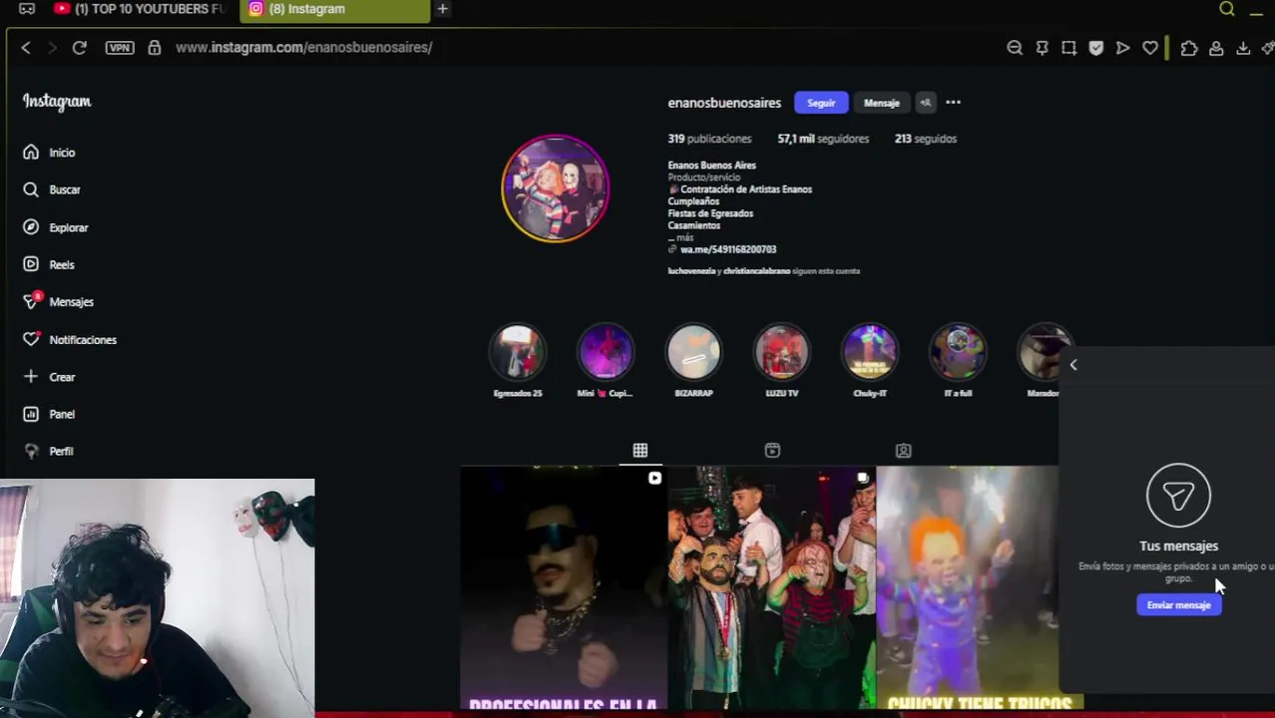Image resolution: width=1275 pixels, height=718 pixels.
Task: Collapse messages panel with back chevron
Action: point(1073,365)
